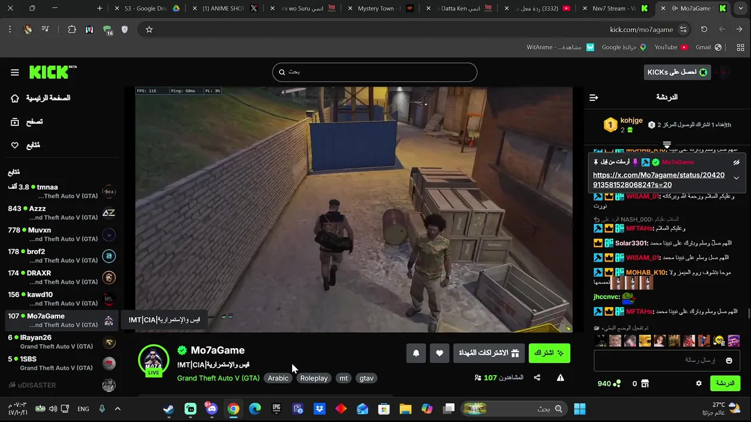Click notification bell for Mo7aGame
This screenshot has width=751, height=422.
click(x=416, y=353)
